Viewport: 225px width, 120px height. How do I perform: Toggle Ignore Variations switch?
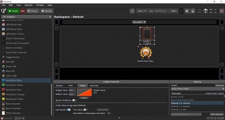click(74, 100)
